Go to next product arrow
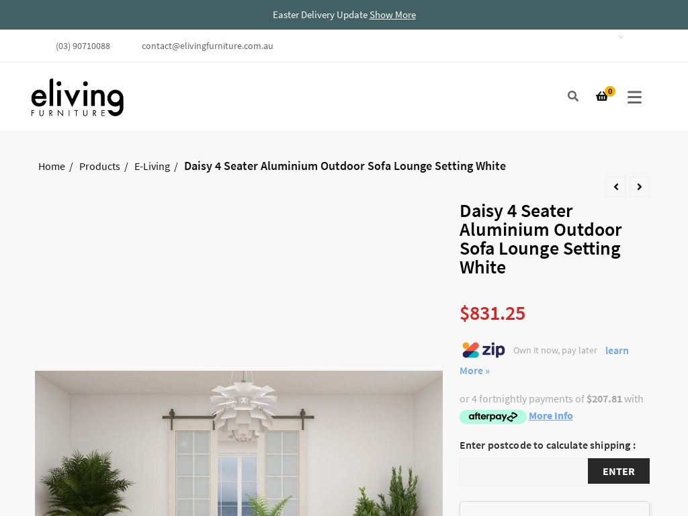 640,187
